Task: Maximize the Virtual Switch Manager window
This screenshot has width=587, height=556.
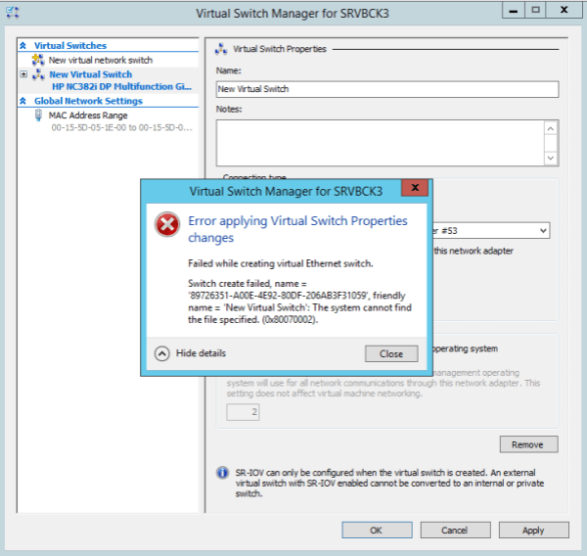Action: click(535, 11)
